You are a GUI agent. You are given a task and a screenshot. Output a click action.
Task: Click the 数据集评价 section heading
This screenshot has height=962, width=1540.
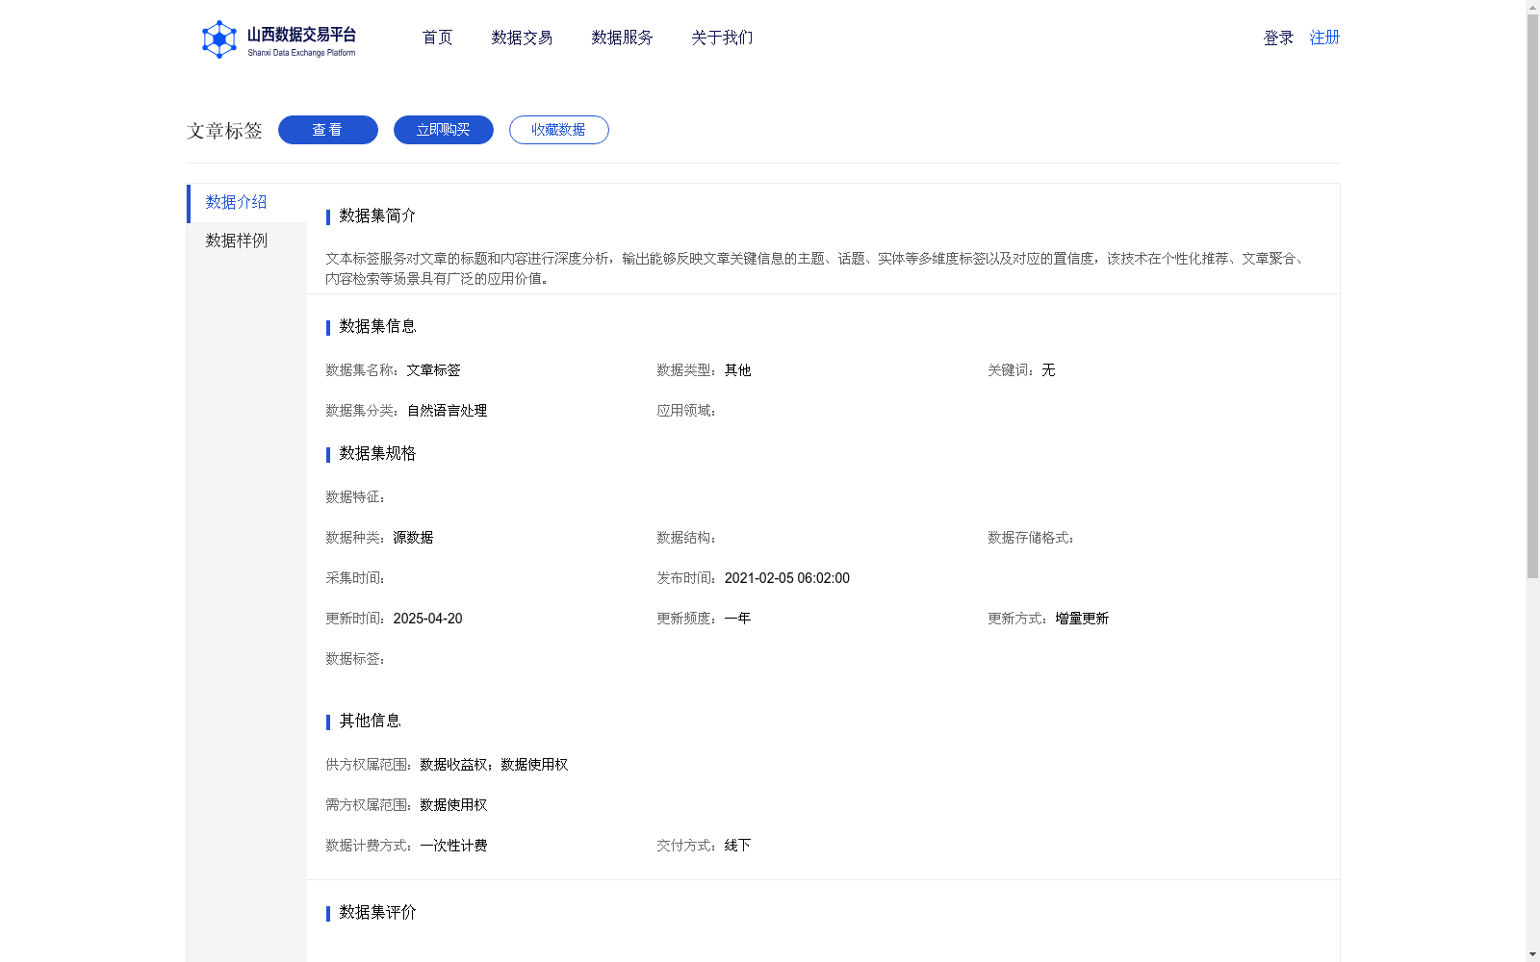(x=377, y=912)
